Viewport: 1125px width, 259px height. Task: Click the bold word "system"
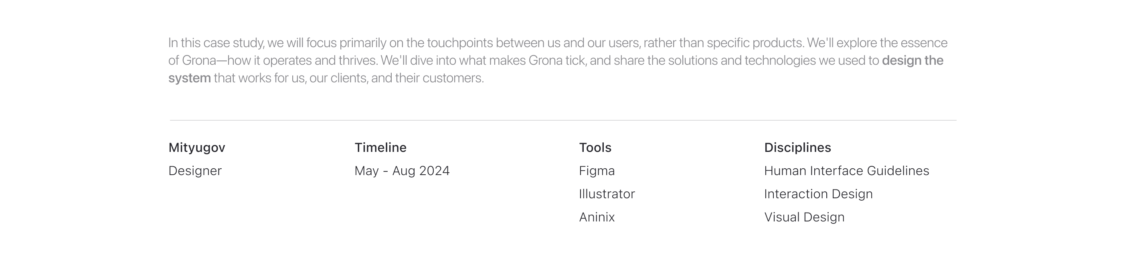(x=190, y=78)
